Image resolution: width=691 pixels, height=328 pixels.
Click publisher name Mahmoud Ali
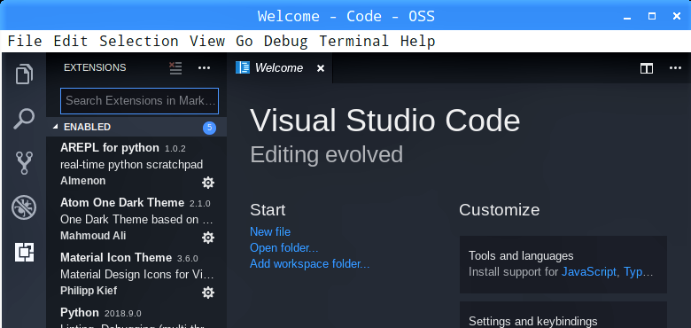(x=93, y=236)
